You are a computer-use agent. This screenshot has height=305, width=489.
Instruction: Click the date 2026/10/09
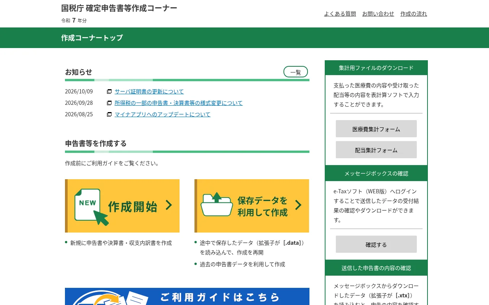pyautogui.click(x=79, y=91)
